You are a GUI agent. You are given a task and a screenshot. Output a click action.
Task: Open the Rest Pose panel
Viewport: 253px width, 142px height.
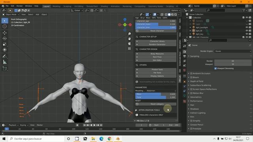tap(156, 57)
